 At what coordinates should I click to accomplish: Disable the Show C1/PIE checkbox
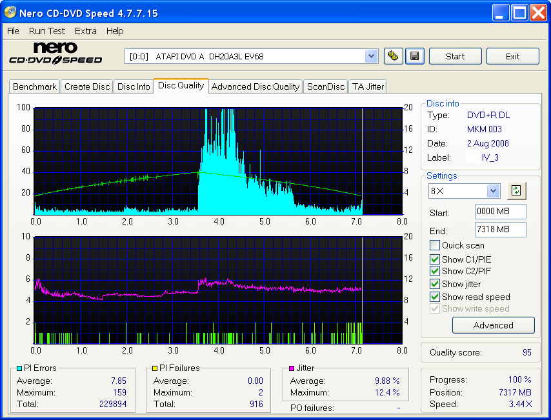click(435, 259)
